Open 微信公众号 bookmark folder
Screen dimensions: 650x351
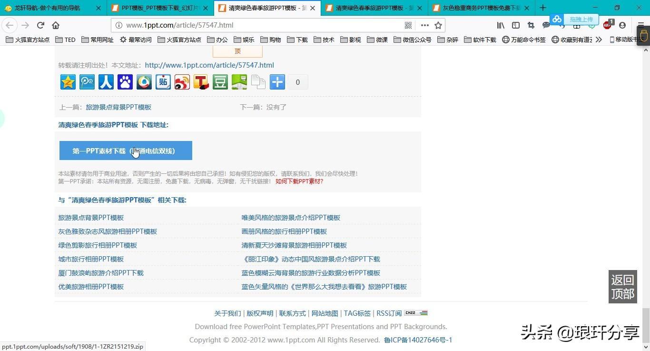[412, 40]
